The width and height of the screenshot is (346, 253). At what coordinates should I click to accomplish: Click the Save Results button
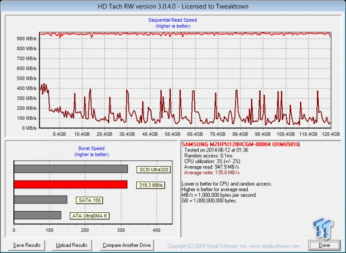coord(27,245)
